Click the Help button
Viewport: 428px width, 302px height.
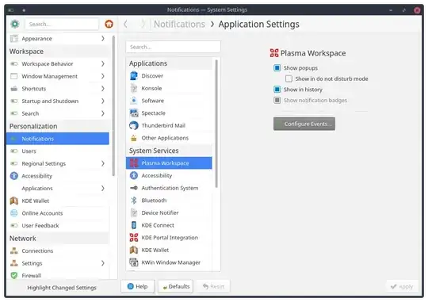click(x=138, y=286)
